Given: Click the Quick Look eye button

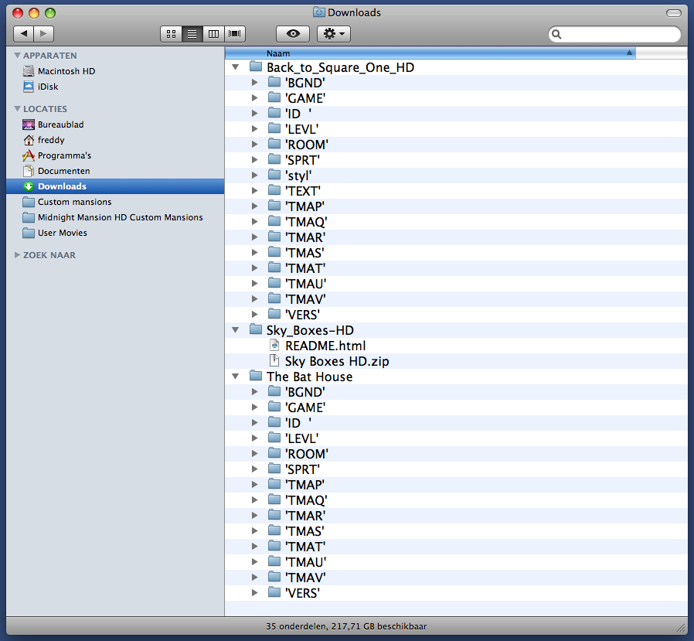Looking at the screenshot, I should click(x=293, y=34).
